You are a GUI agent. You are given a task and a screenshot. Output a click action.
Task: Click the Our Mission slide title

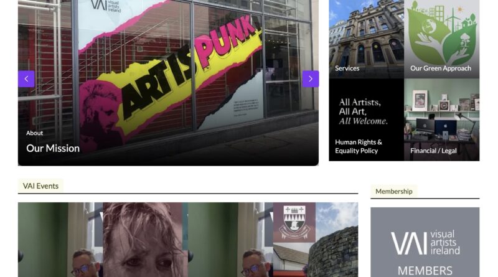[53, 148]
